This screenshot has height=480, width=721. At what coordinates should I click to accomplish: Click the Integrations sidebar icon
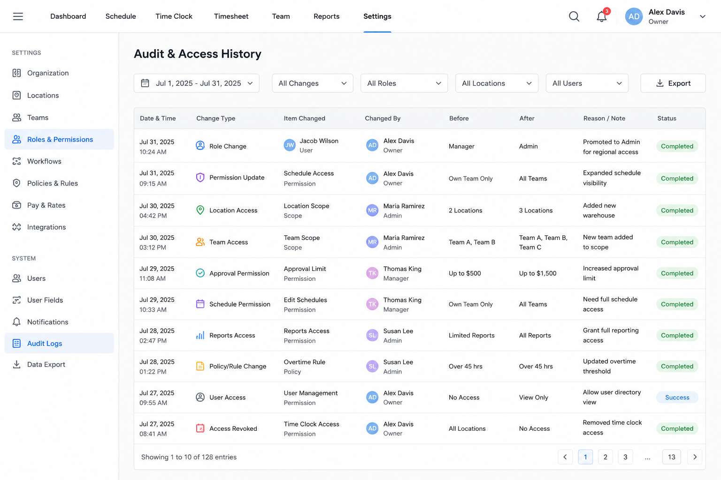click(x=16, y=227)
